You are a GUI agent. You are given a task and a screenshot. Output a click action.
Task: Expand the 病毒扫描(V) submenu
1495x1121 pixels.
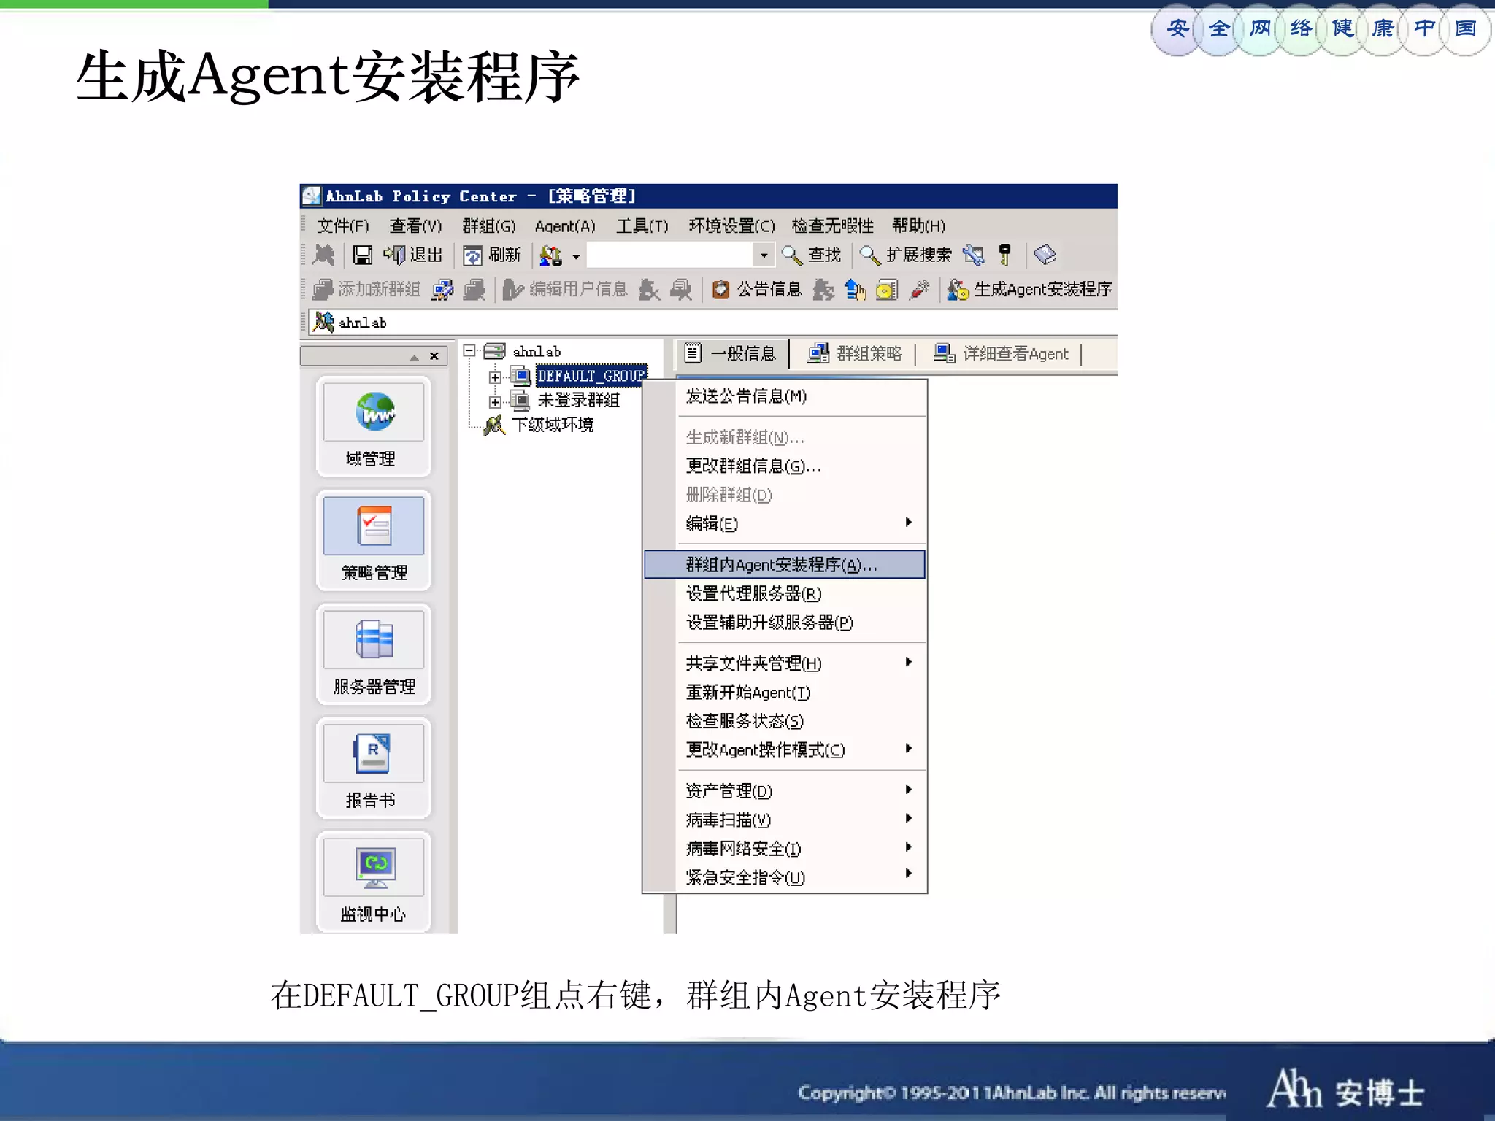tap(785, 820)
